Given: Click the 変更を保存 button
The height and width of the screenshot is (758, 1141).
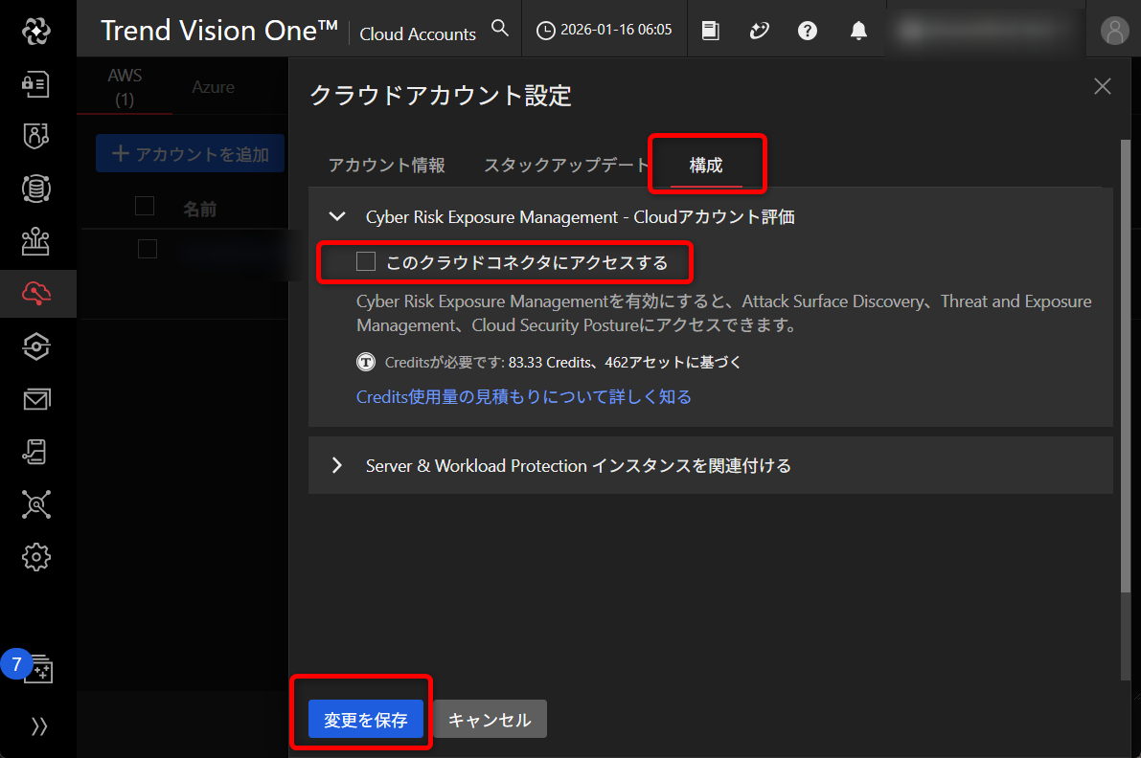Looking at the screenshot, I should 365,719.
